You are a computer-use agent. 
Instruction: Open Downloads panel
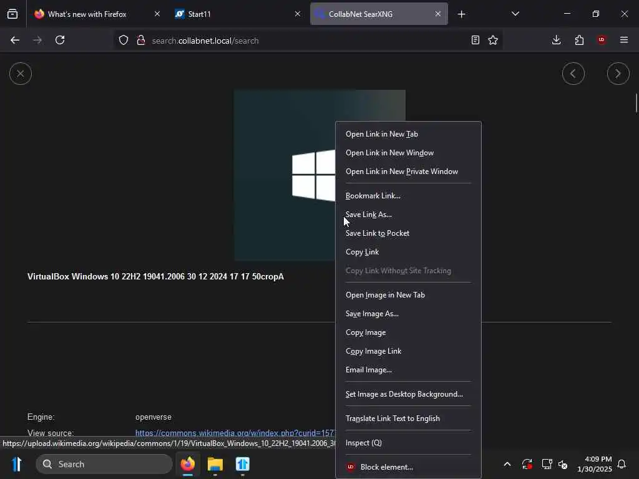point(556,40)
